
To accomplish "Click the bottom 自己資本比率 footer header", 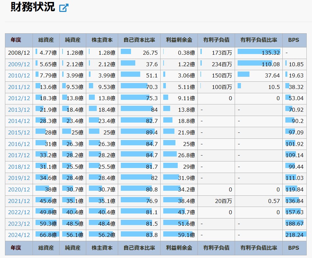I will tap(139, 248).
